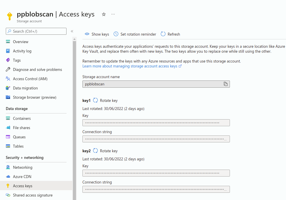Open Shared access signature icon in sidebar
The image size is (286, 200).
coord(8,195)
